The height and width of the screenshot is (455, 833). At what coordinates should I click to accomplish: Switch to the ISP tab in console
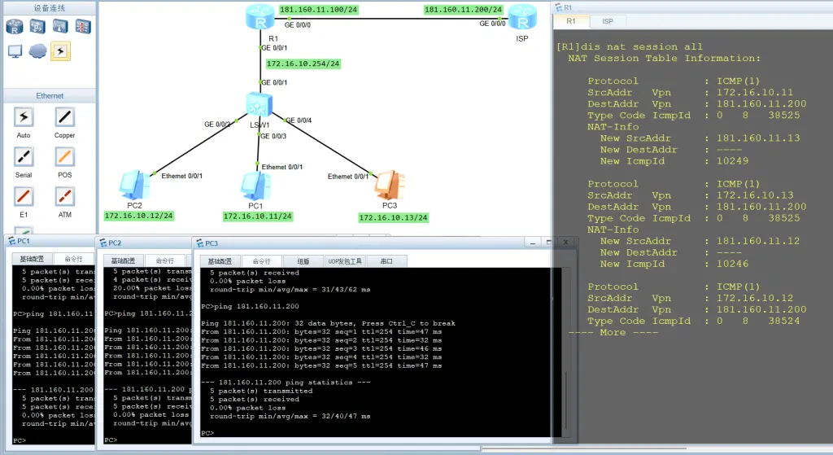tap(607, 21)
